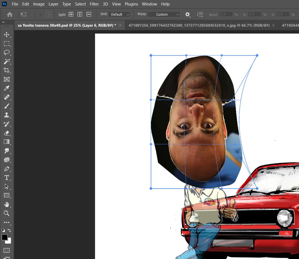Split the warp vertically

point(80,14)
